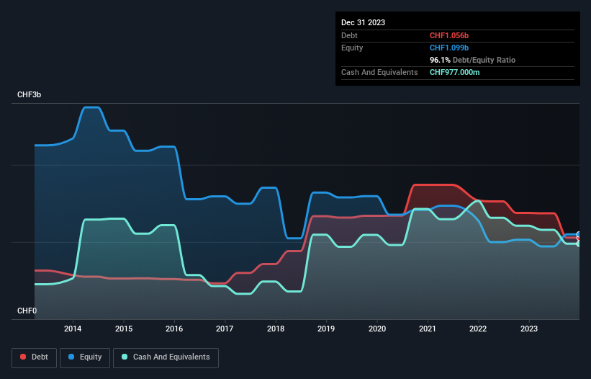Click the 96.1% Debt/Equity Ratio text
Screen dimensions: 591x379
point(472,60)
